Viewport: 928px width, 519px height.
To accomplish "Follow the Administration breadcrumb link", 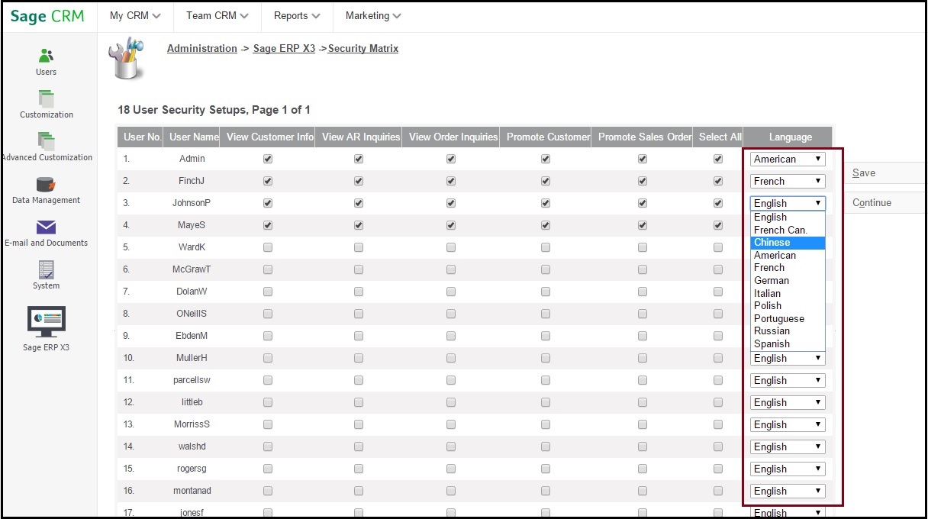I will pyautogui.click(x=202, y=48).
